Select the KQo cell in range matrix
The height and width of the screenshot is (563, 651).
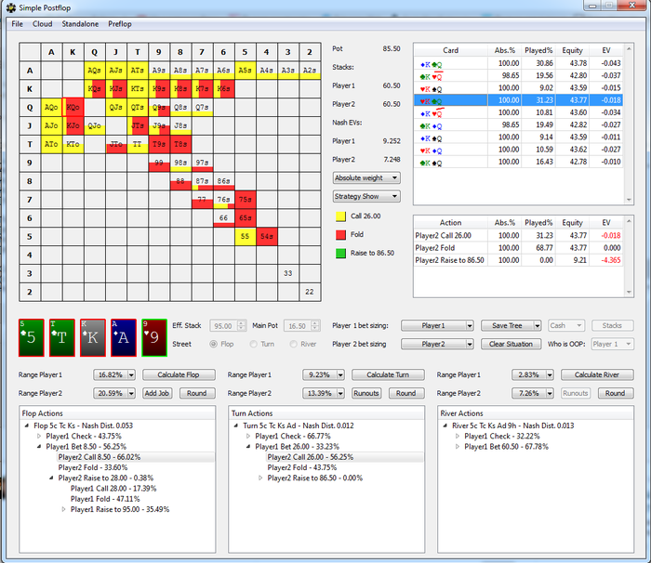click(x=73, y=107)
